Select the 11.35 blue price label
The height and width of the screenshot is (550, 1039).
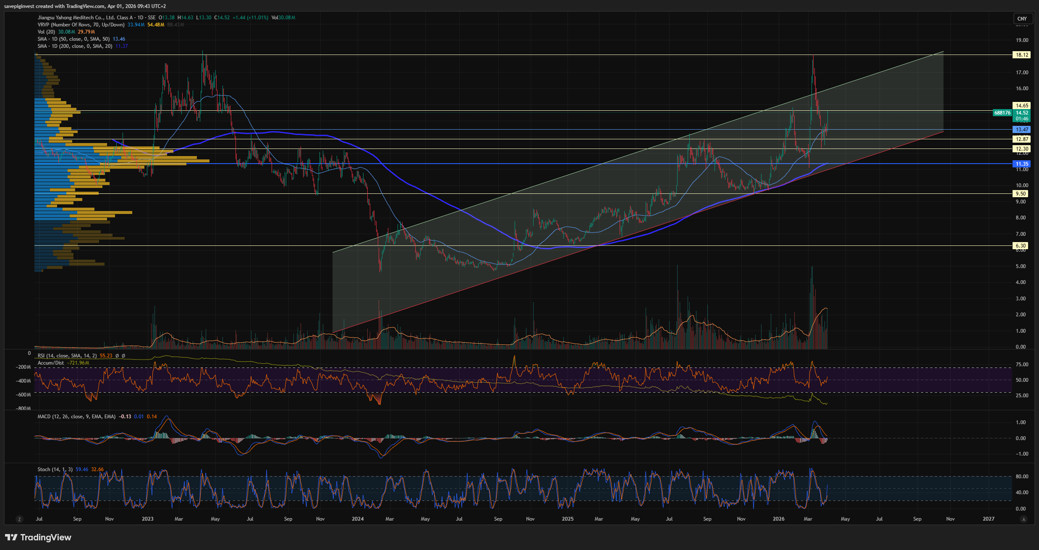[x=1021, y=164]
